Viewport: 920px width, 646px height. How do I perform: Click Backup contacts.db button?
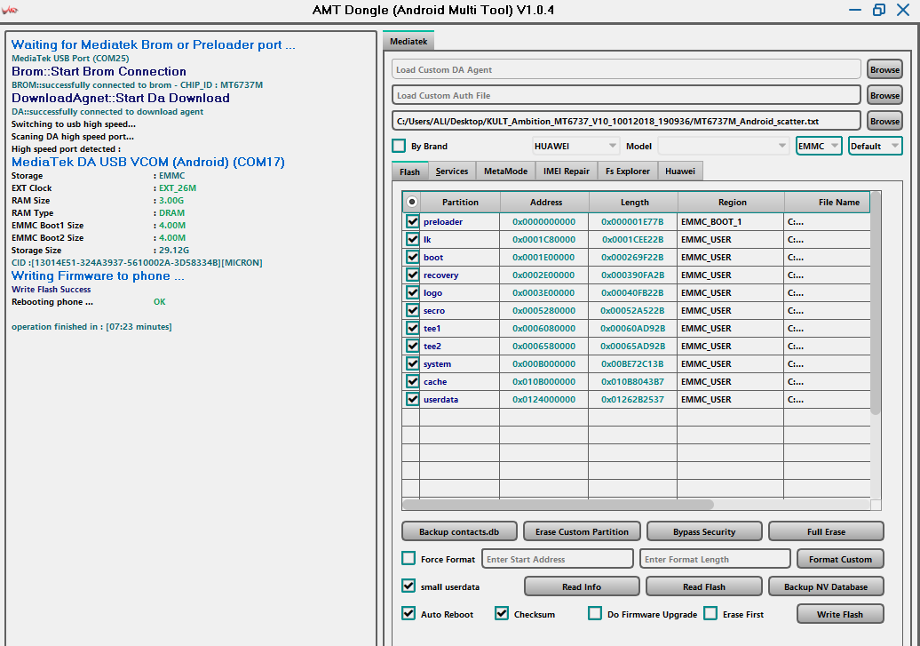pyautogui.click(x=459, y=531)
